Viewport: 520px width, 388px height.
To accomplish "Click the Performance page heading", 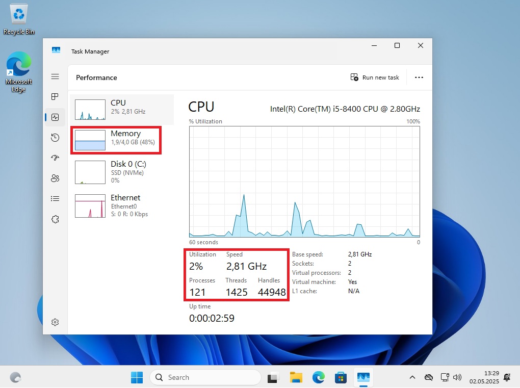I will point(96,77).
